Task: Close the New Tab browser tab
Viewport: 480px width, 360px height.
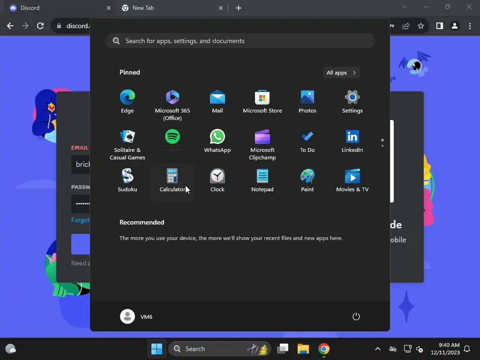Action: tap(221, 8)
